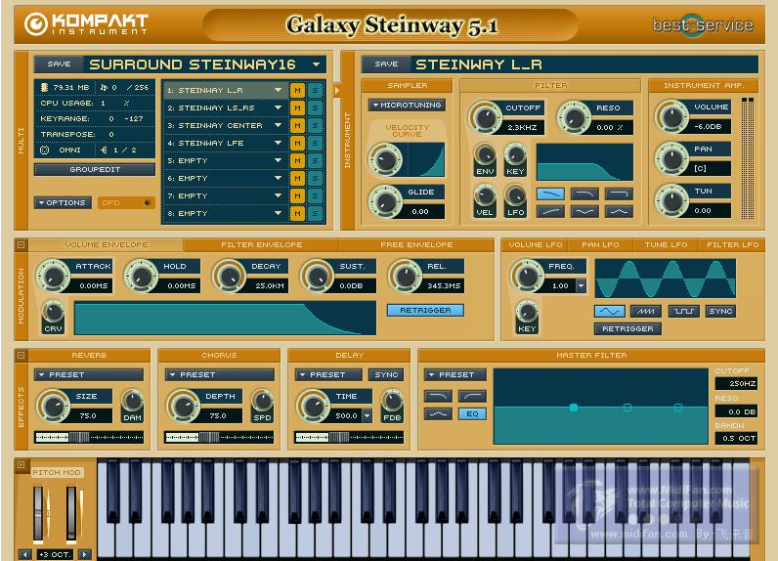Image resolution: width=778 pixels, height=561 pixels.
Task: Toggle the DFD switch
Action: point(126,202)
